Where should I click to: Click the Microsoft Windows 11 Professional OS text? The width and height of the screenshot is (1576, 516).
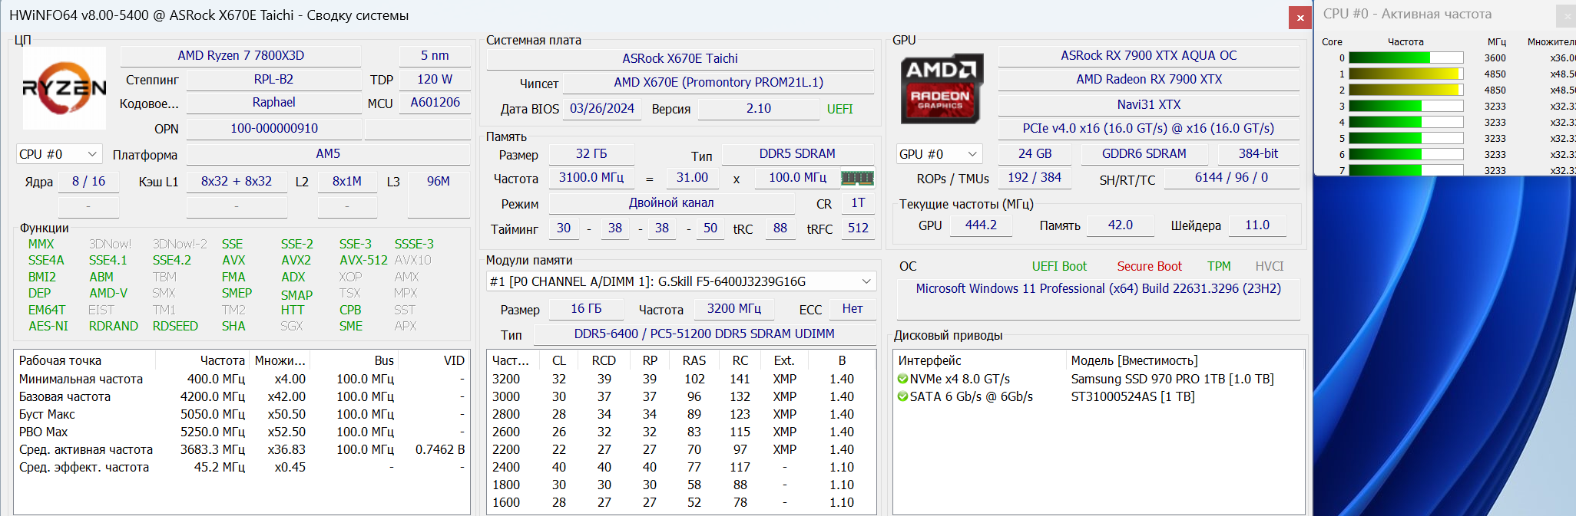pyautogui.click(x=1098, y=288)
